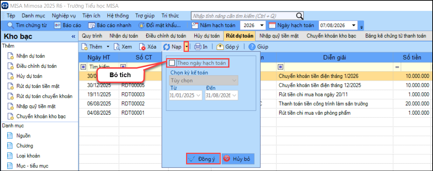Open the Năm hạch toán year dropdown
This screenshot has width=433, height=171.
[x=262, y=25]
